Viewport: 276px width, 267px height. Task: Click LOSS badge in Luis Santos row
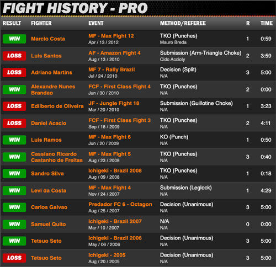point(14,56)
